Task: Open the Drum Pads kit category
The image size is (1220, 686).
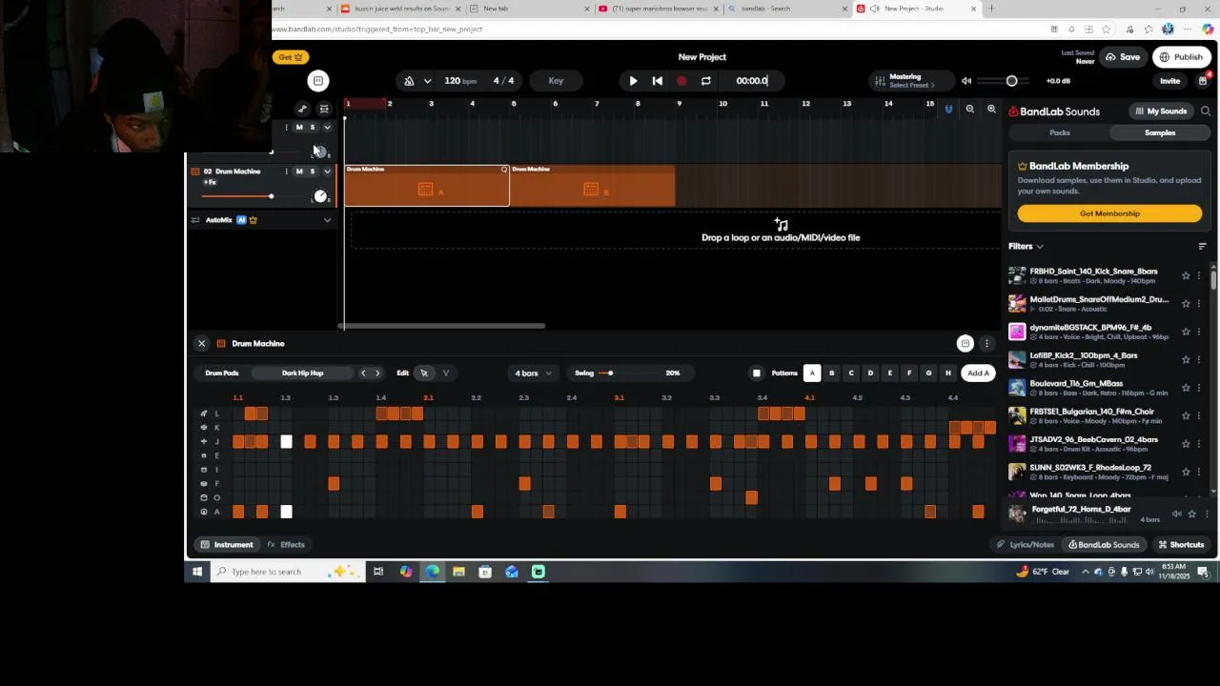Action: tap(222, 373)
